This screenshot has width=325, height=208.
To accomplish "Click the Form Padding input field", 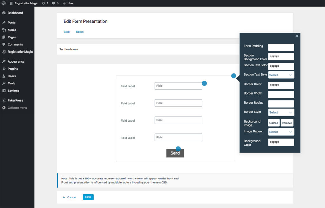I will pyautogui.click(x=281, y=47).
